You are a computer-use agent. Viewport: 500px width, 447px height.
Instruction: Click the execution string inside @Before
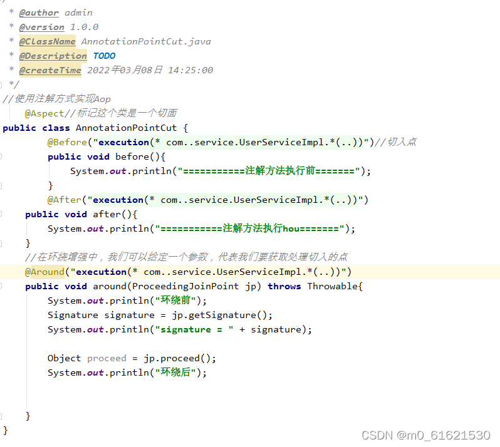pos(231,142)
